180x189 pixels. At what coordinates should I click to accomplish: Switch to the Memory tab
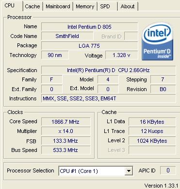pyautogui.click(x=85, y=6)
